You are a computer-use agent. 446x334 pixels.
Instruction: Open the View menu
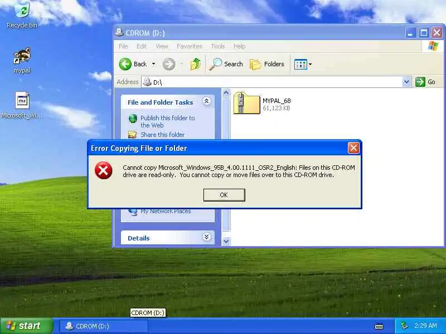162,46
